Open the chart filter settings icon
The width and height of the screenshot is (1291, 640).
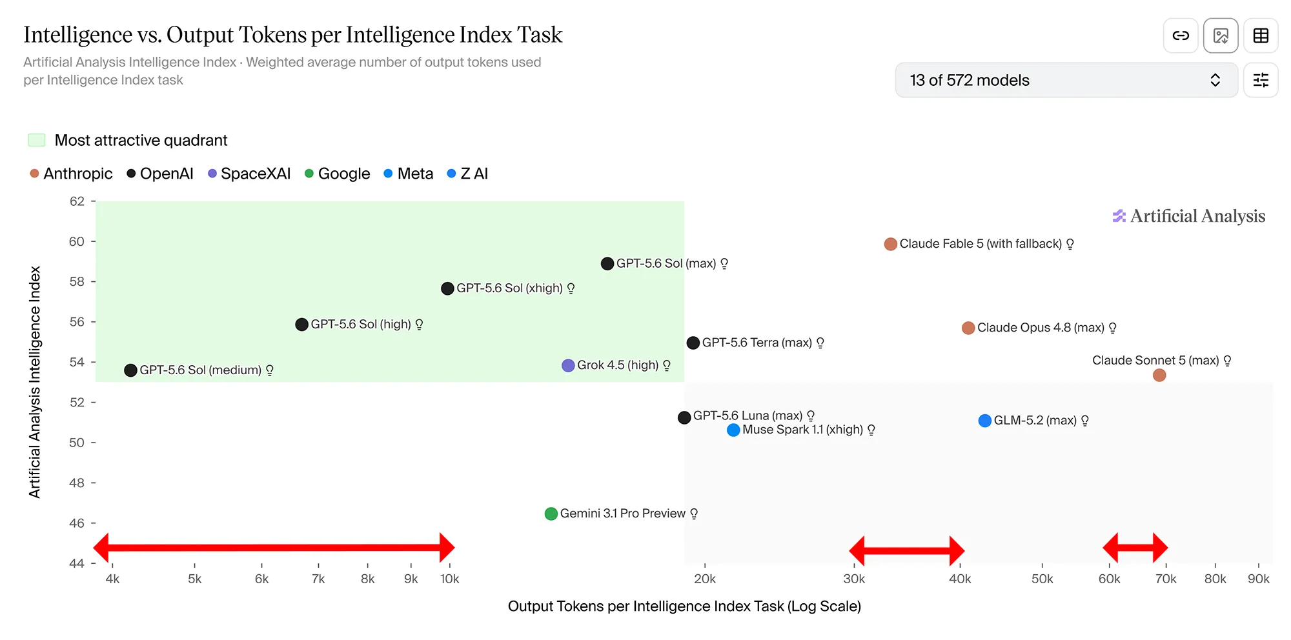coord(1261,80)
